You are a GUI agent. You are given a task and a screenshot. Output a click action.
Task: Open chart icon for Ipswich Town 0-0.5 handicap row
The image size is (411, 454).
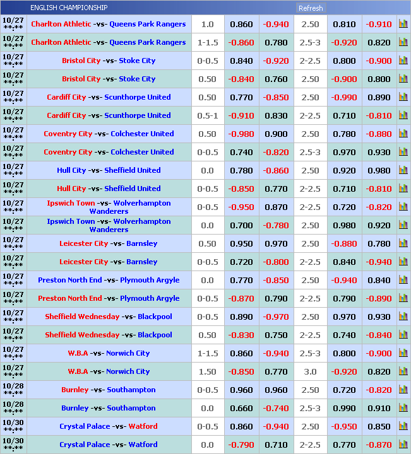403,207
